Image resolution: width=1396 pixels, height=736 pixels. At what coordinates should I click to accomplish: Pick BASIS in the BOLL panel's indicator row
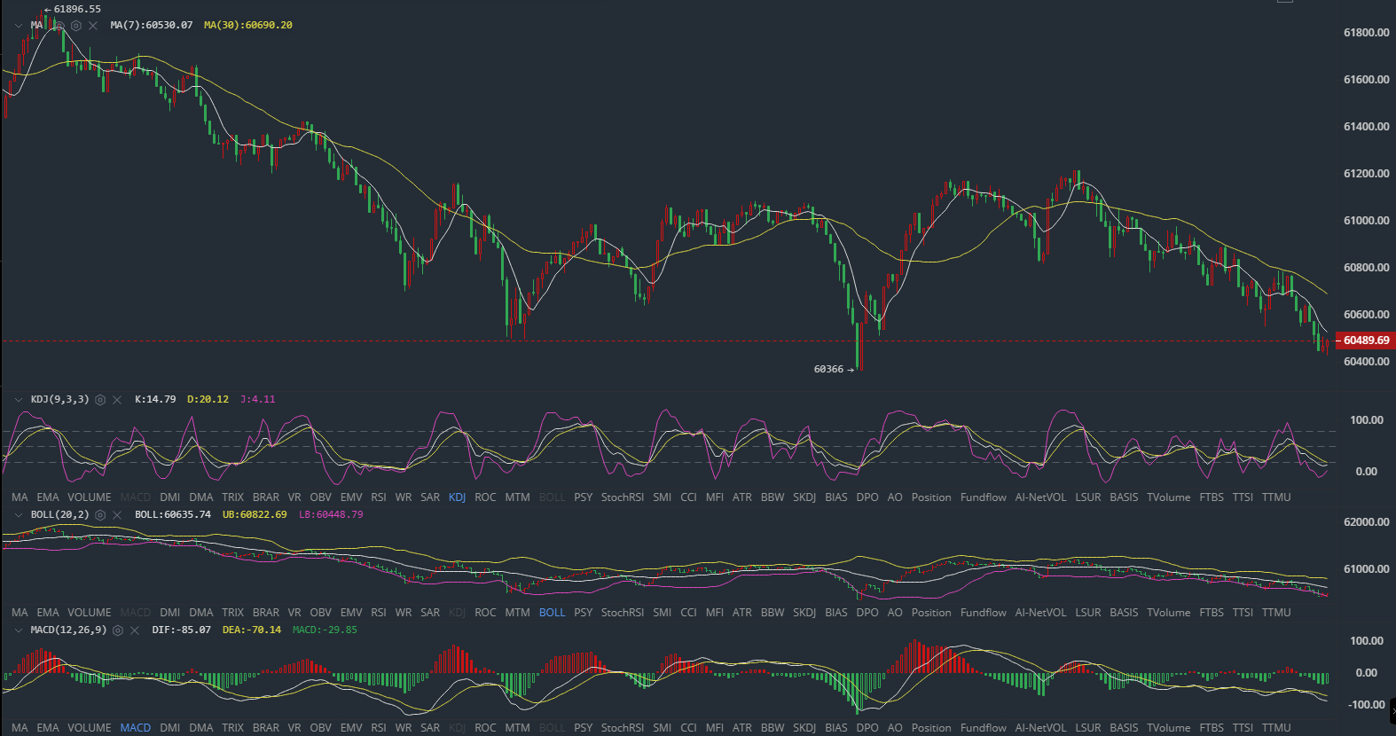point(1124,613)
